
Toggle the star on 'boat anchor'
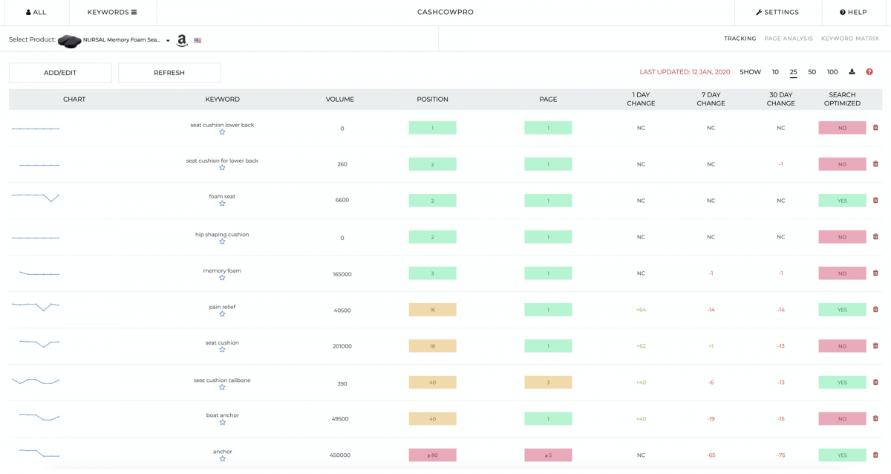pos(221,423)
